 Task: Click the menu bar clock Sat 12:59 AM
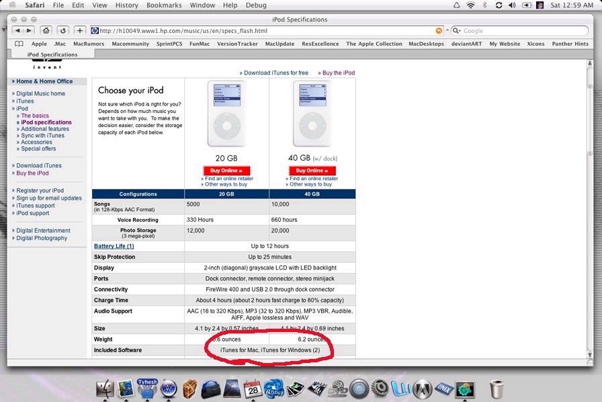coord(572,5)
